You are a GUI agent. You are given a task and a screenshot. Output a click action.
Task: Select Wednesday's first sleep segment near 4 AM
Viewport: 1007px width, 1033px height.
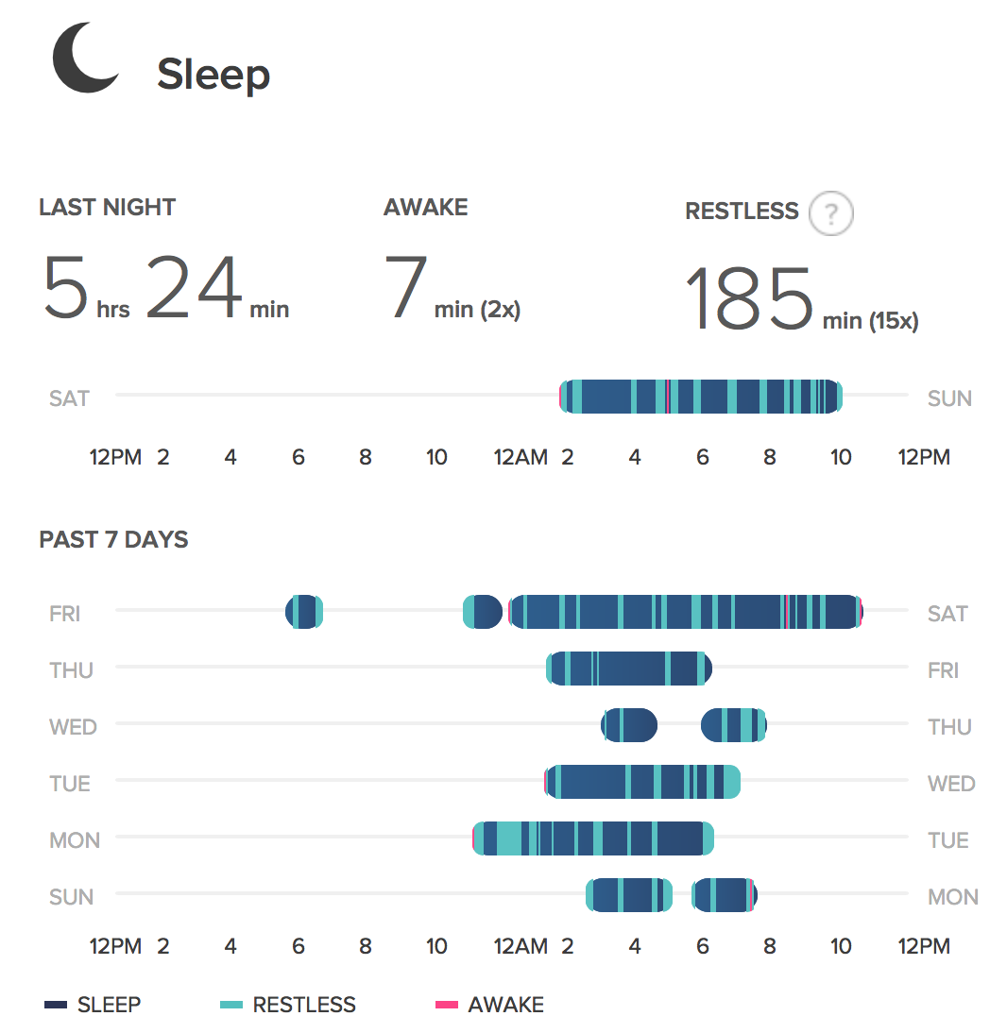tap(629, 725)
